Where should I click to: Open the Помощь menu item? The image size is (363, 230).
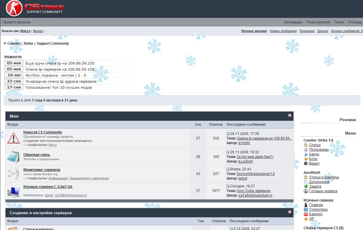pos(355,22)
